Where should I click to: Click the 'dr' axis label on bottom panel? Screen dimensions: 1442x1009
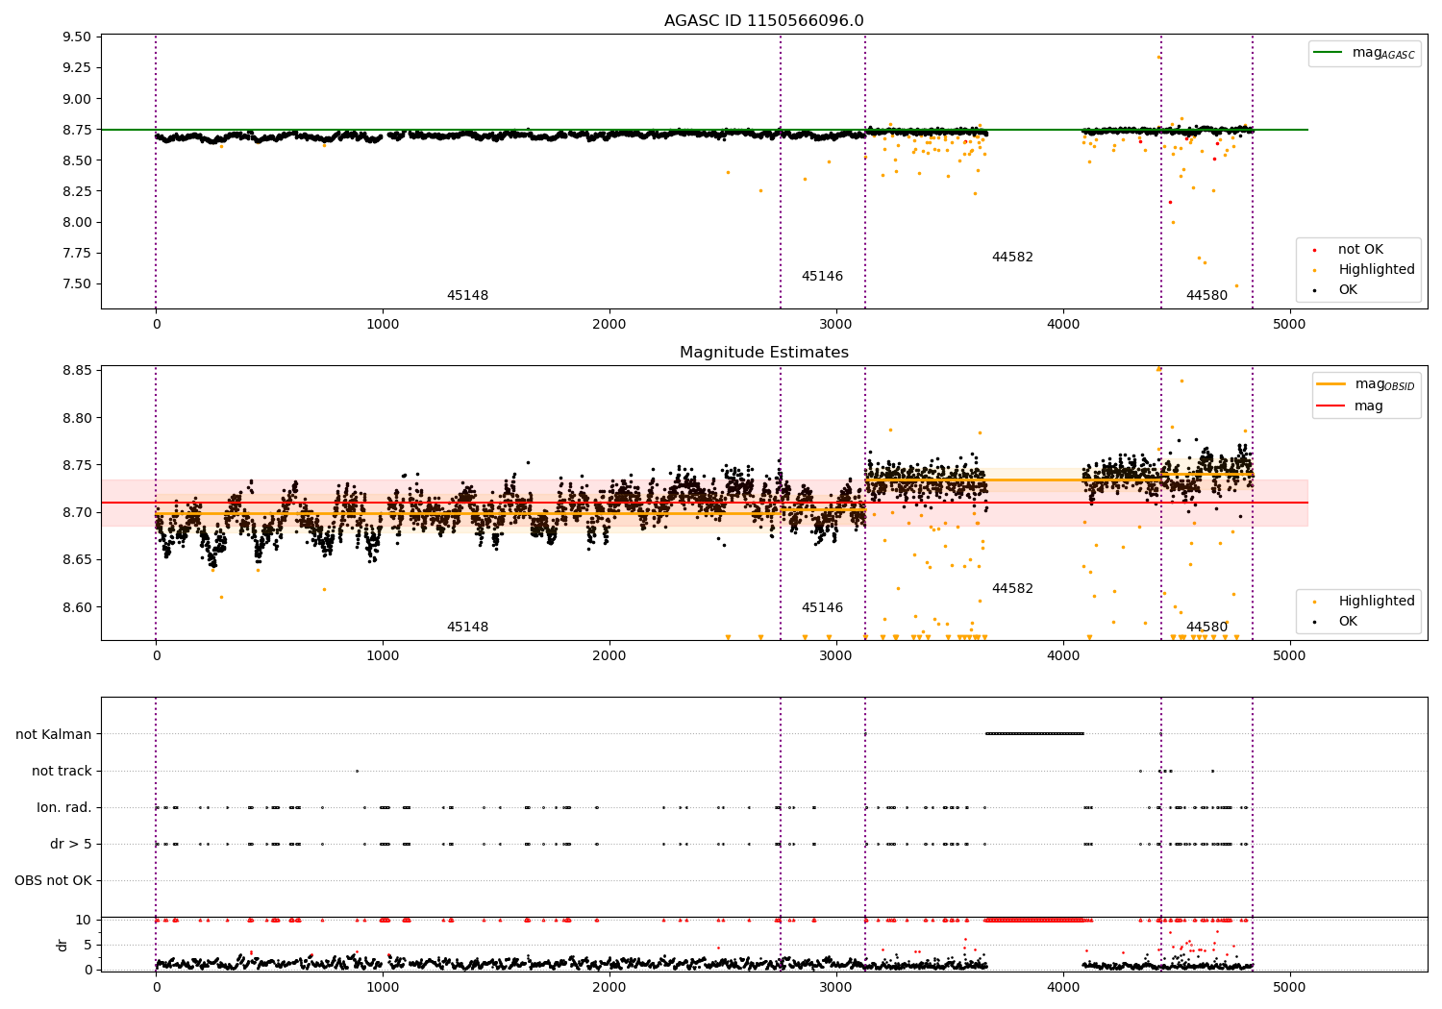(62, 945)
